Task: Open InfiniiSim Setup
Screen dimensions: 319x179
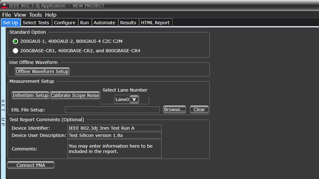Action: point(30,95)
